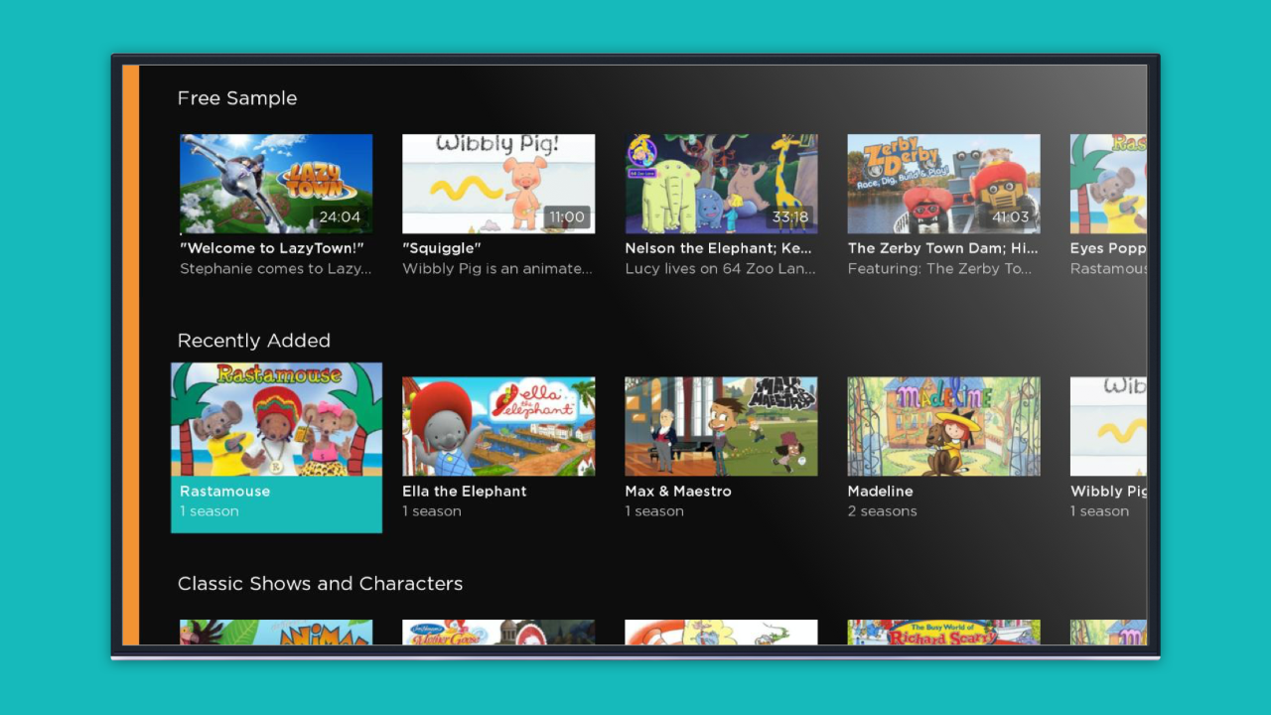The height and width of the screenshot is (715, 1271).
Task: Open the highlighted Rastamouse show
Action: point(275,425)
